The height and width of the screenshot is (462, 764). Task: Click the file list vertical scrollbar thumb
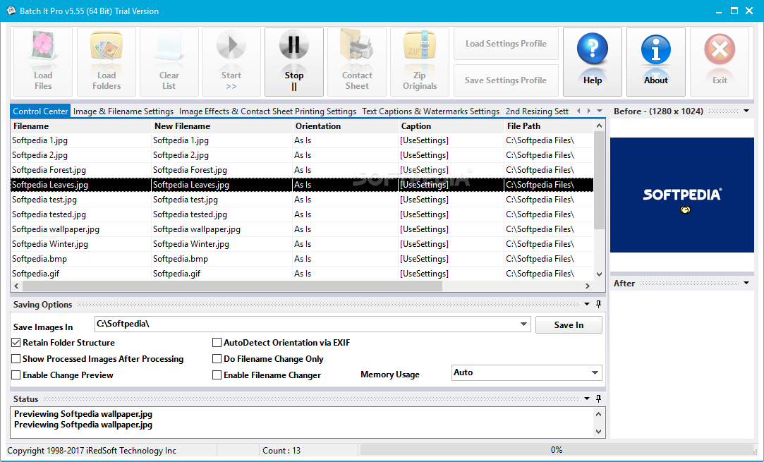click(x=600, y=181)
